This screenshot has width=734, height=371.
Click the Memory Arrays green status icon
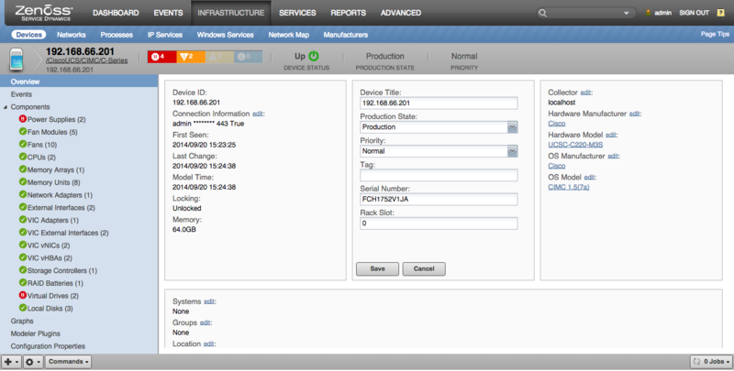[x=22, y=169]
